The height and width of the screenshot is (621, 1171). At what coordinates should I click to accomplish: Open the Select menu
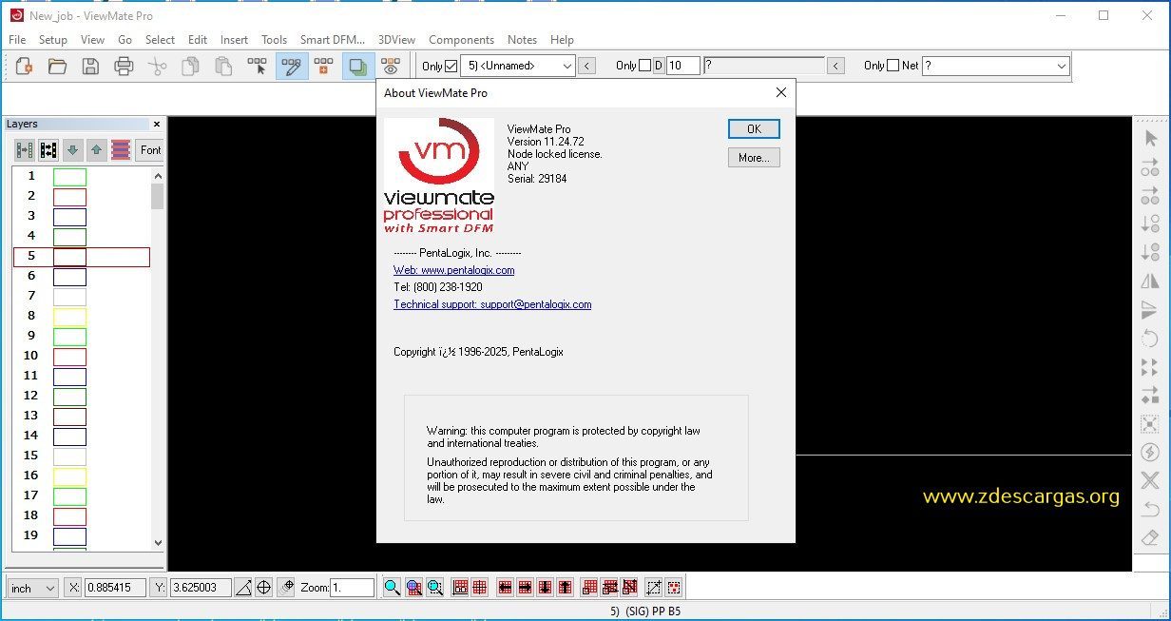[160, 40]
